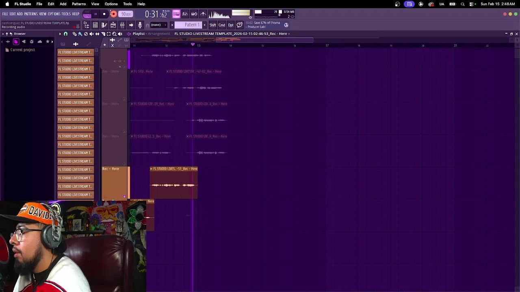Select the Draw pencil tool in Playlist
520x292 pixels.
coord(74,34)
